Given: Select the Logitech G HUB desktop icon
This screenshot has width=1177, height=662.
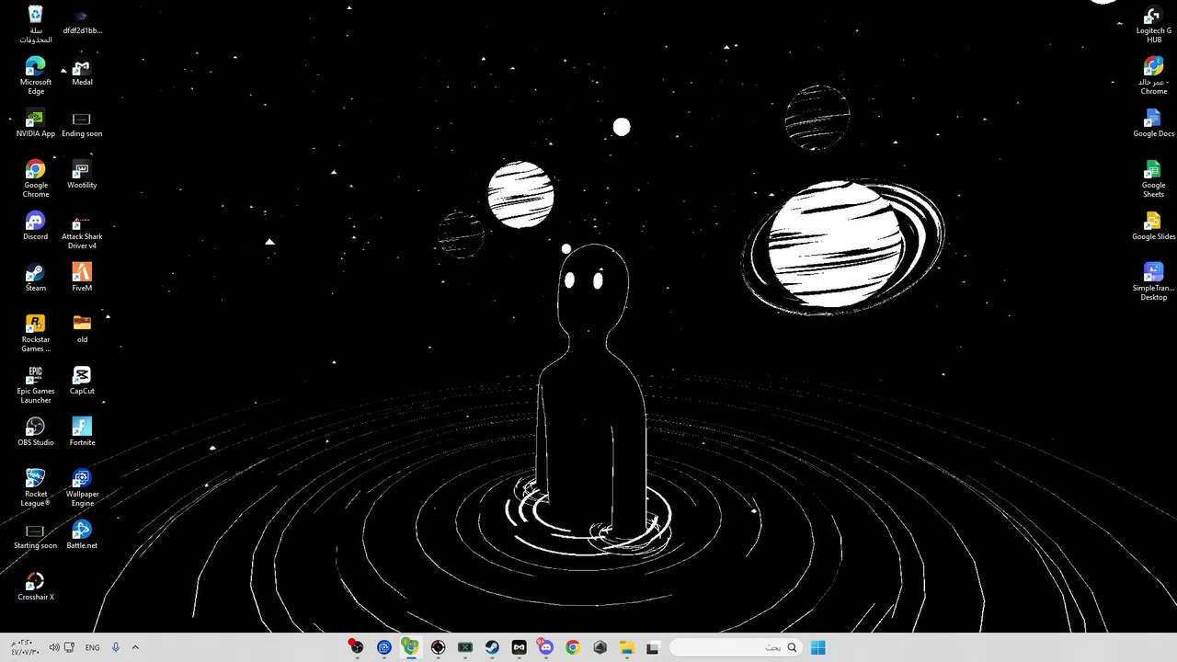Looking at the screenshot, I should 1153,24.
